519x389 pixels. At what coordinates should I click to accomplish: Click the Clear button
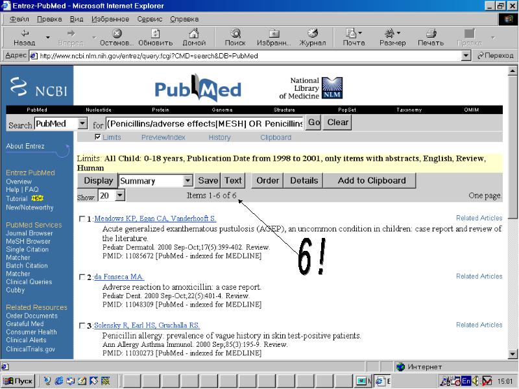click(337, 123)
